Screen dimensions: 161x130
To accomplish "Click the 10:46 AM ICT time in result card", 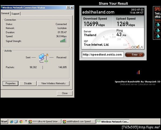I will [137, 13].
